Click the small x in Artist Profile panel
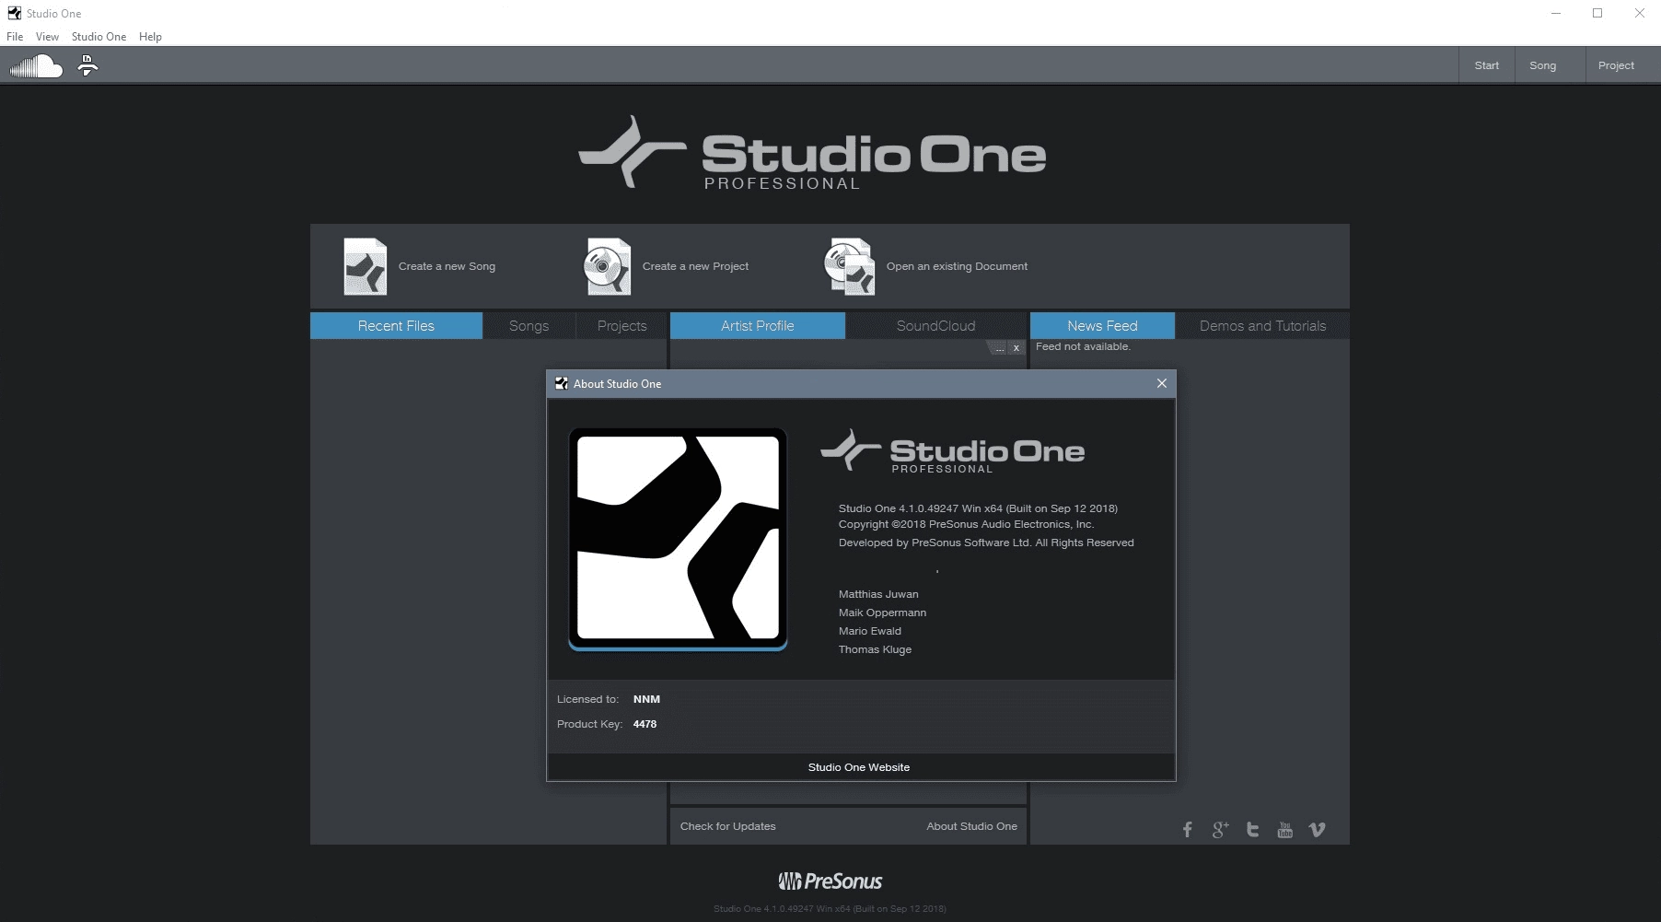 pos(1016,348)
